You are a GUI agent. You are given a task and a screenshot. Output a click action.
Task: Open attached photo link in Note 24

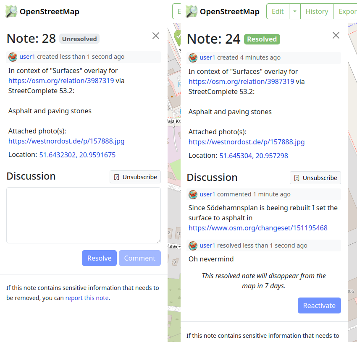point(247,142)
